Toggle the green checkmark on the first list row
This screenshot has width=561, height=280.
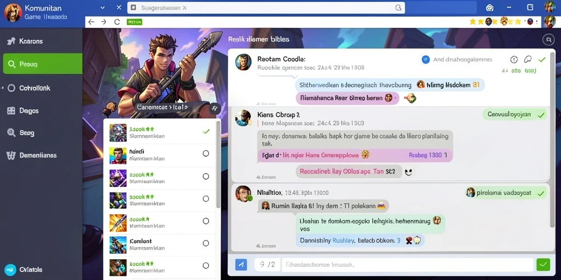click(x=206, y=131)
